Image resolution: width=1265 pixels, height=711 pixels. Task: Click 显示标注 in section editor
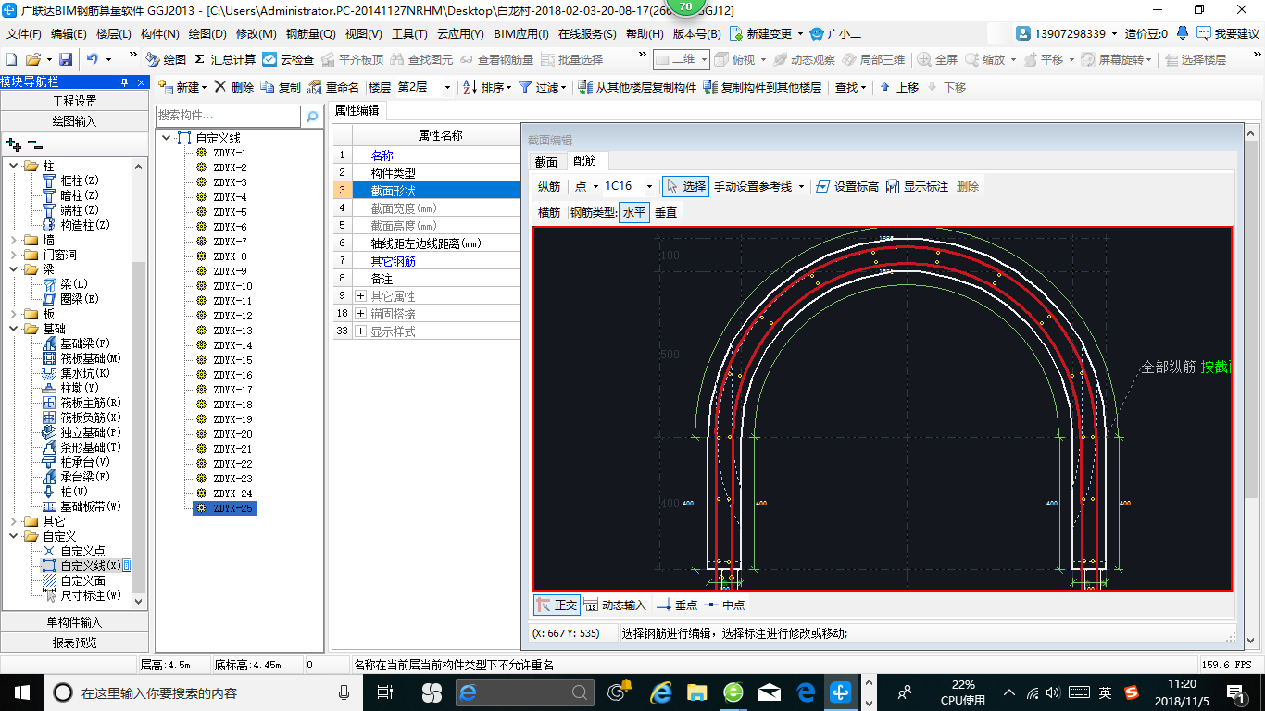coord(917,186)
